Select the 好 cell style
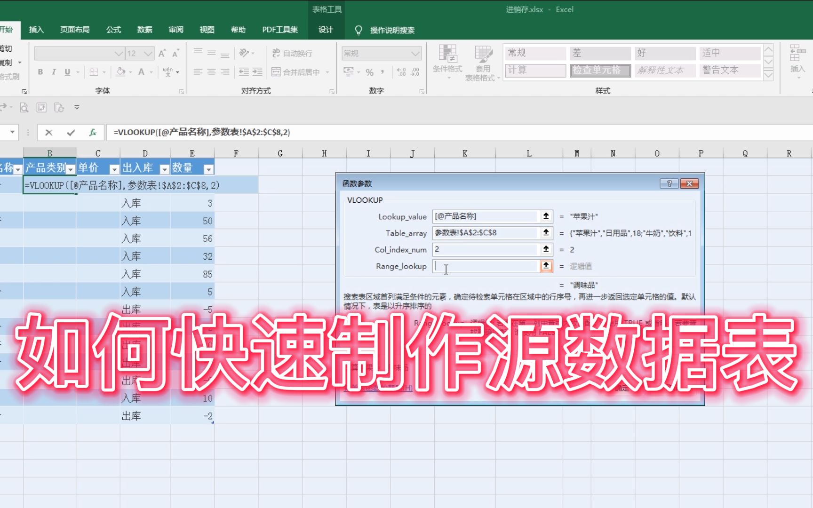The height and width of the screenshot is (508, 813). click(664, 53)
